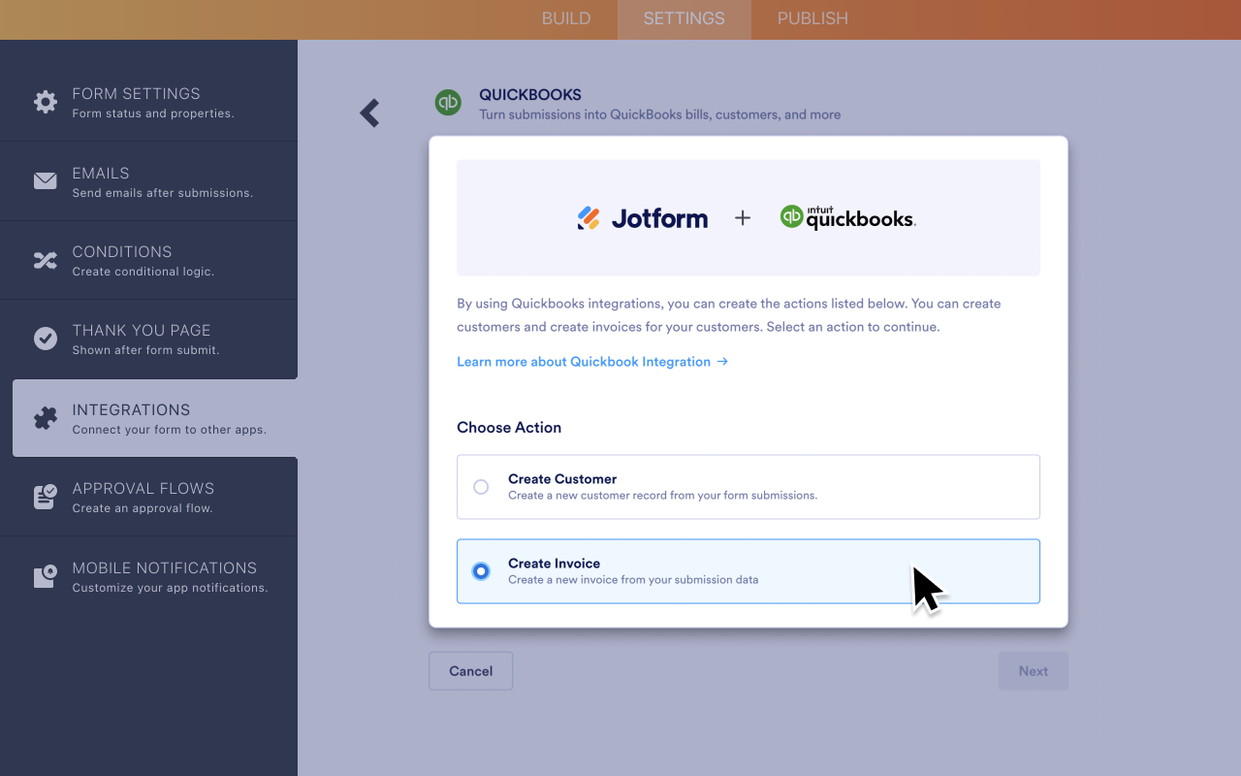Click the Emails envelope icon
The image size is (1241, 776).
(x=45, y=180)
